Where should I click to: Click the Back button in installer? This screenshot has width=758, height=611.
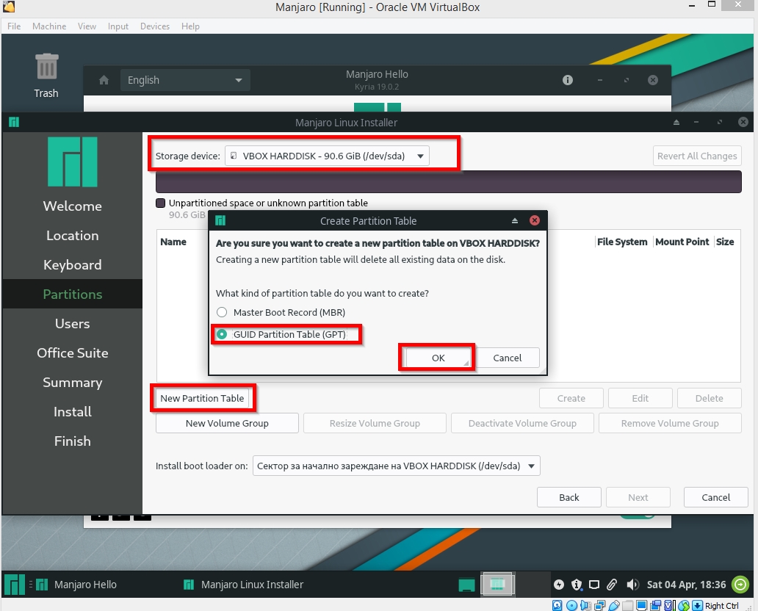point(569,497)
